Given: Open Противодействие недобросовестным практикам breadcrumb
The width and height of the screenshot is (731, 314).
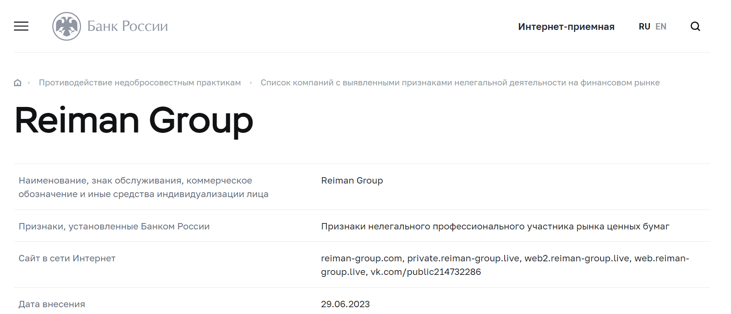Looking at the screenshot, I should click(140, 83).
